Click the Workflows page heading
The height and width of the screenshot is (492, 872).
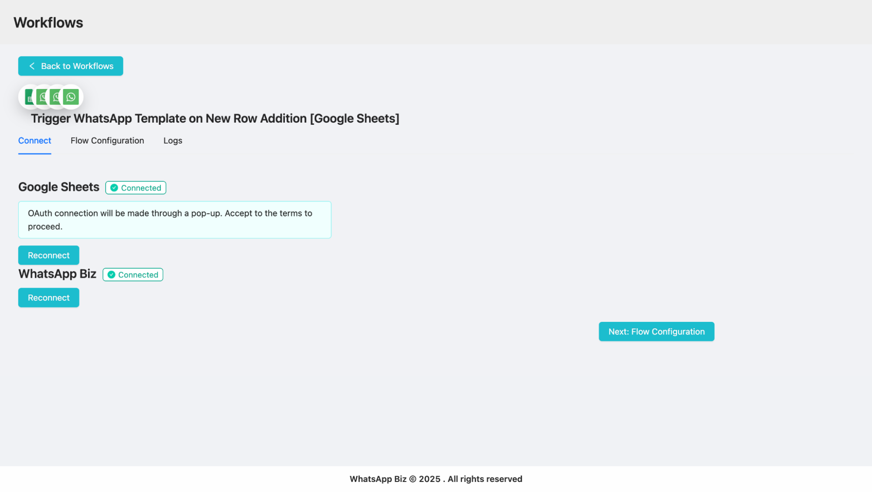point(48,23)
